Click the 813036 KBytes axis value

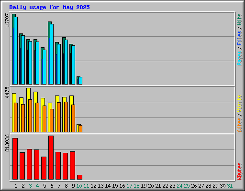tap(7, 143)
